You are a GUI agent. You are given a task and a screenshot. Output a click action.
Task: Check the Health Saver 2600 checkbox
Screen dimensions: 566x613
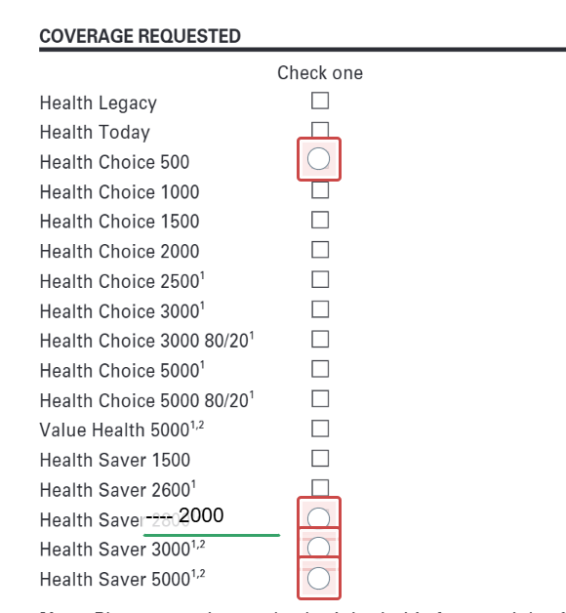pyautogui.click(x=320, y=488)
